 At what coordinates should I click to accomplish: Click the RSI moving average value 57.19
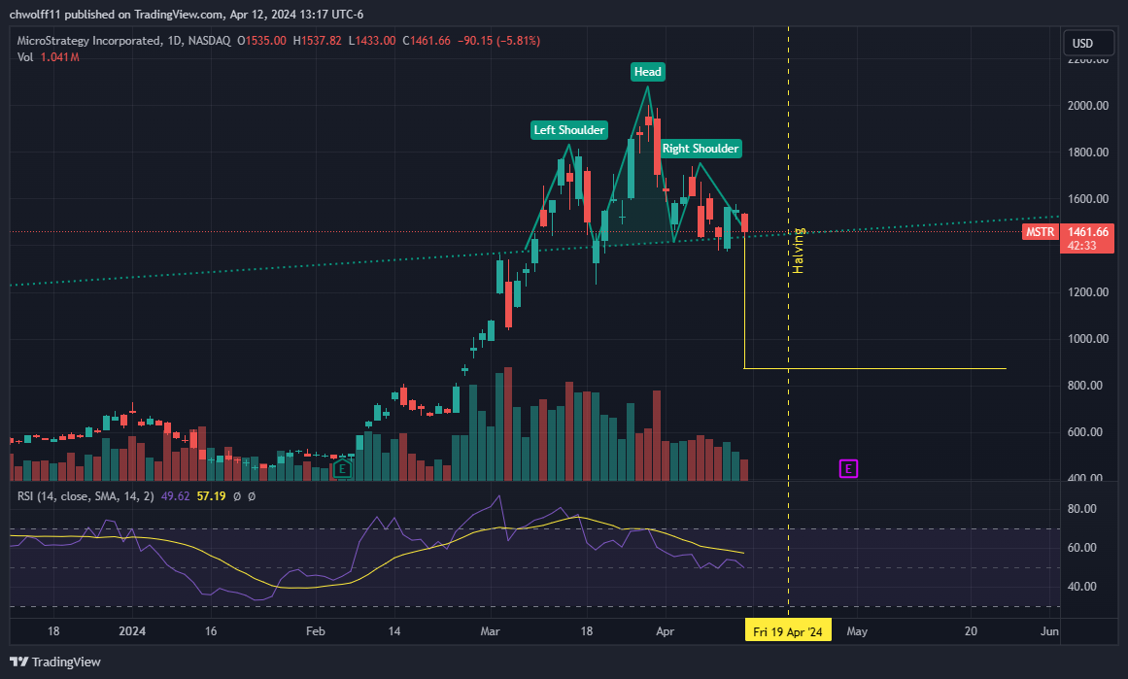pos(212,495)
